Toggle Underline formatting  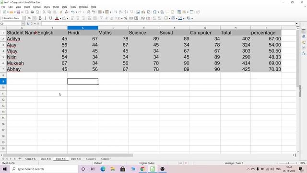click(51, 18)
